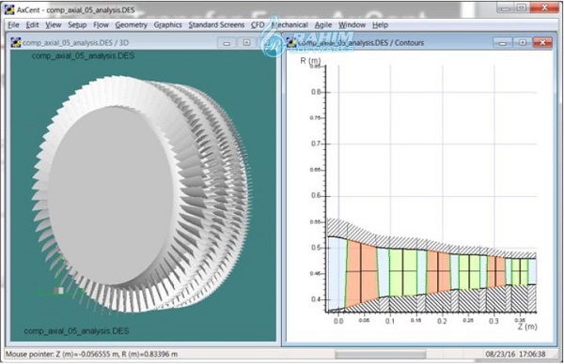The height and width of the screenshot is (364, 564).
Task: Open the CFD menu
Action: (258, 24)
